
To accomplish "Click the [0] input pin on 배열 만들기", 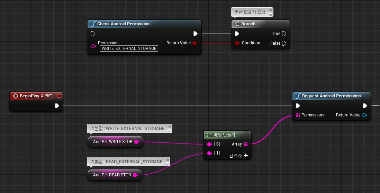I will [x=210, y=144].
